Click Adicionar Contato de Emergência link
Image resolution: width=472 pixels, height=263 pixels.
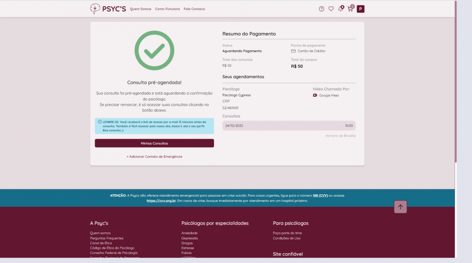tap(154, 156)
